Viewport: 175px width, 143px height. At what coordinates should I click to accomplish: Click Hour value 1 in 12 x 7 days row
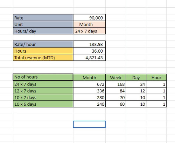tap(156, 91)
